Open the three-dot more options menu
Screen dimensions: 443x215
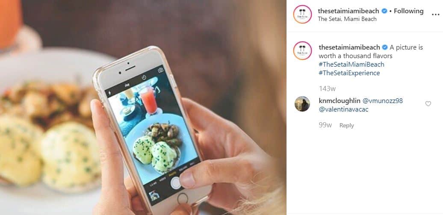(x=435, y=15)
